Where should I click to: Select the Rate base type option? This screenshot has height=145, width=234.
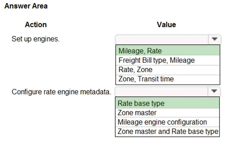pyautogui.click(x=167, y=103)
